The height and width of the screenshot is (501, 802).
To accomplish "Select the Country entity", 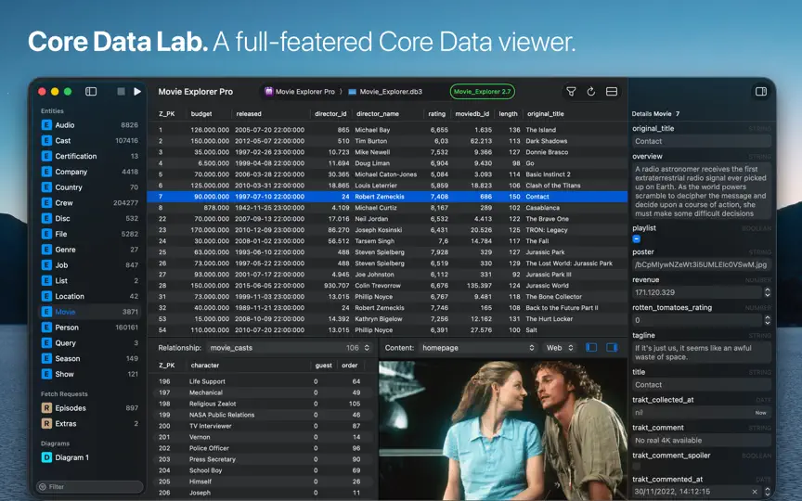I will coord(89,187).
